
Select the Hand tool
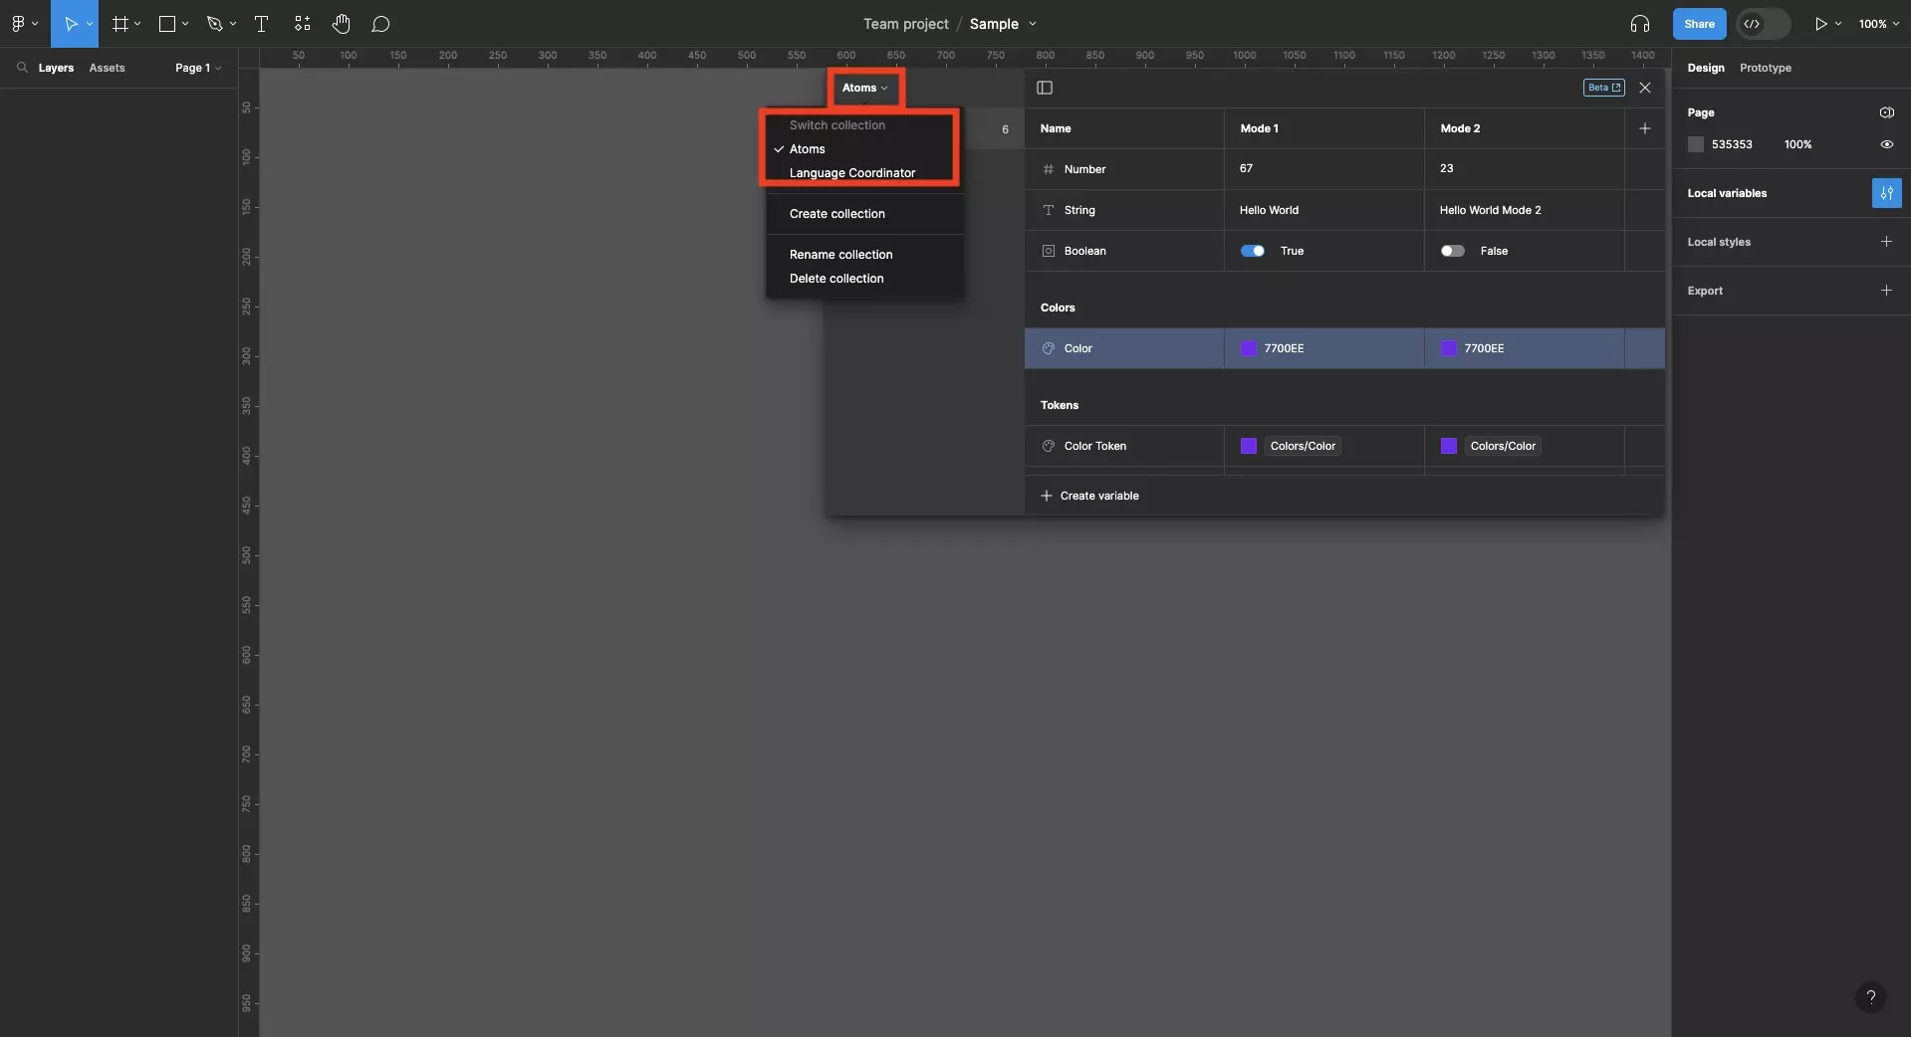(x=342, y=23)
